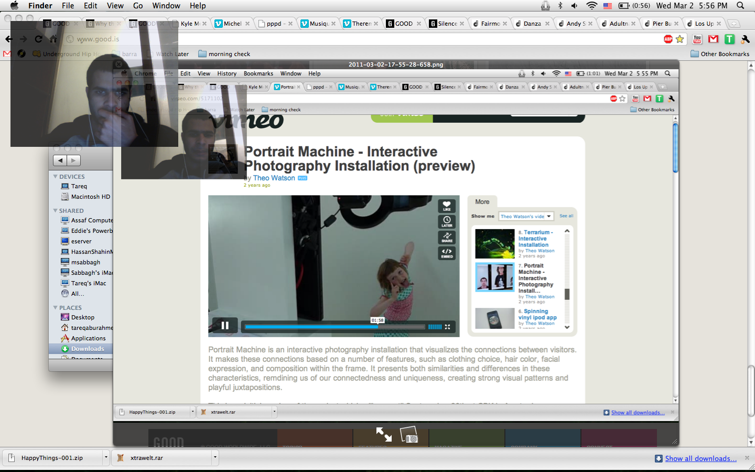Toggle fullscreen on the Vimeo player
This screenshot has height=472, width=755.
(447, 327)
